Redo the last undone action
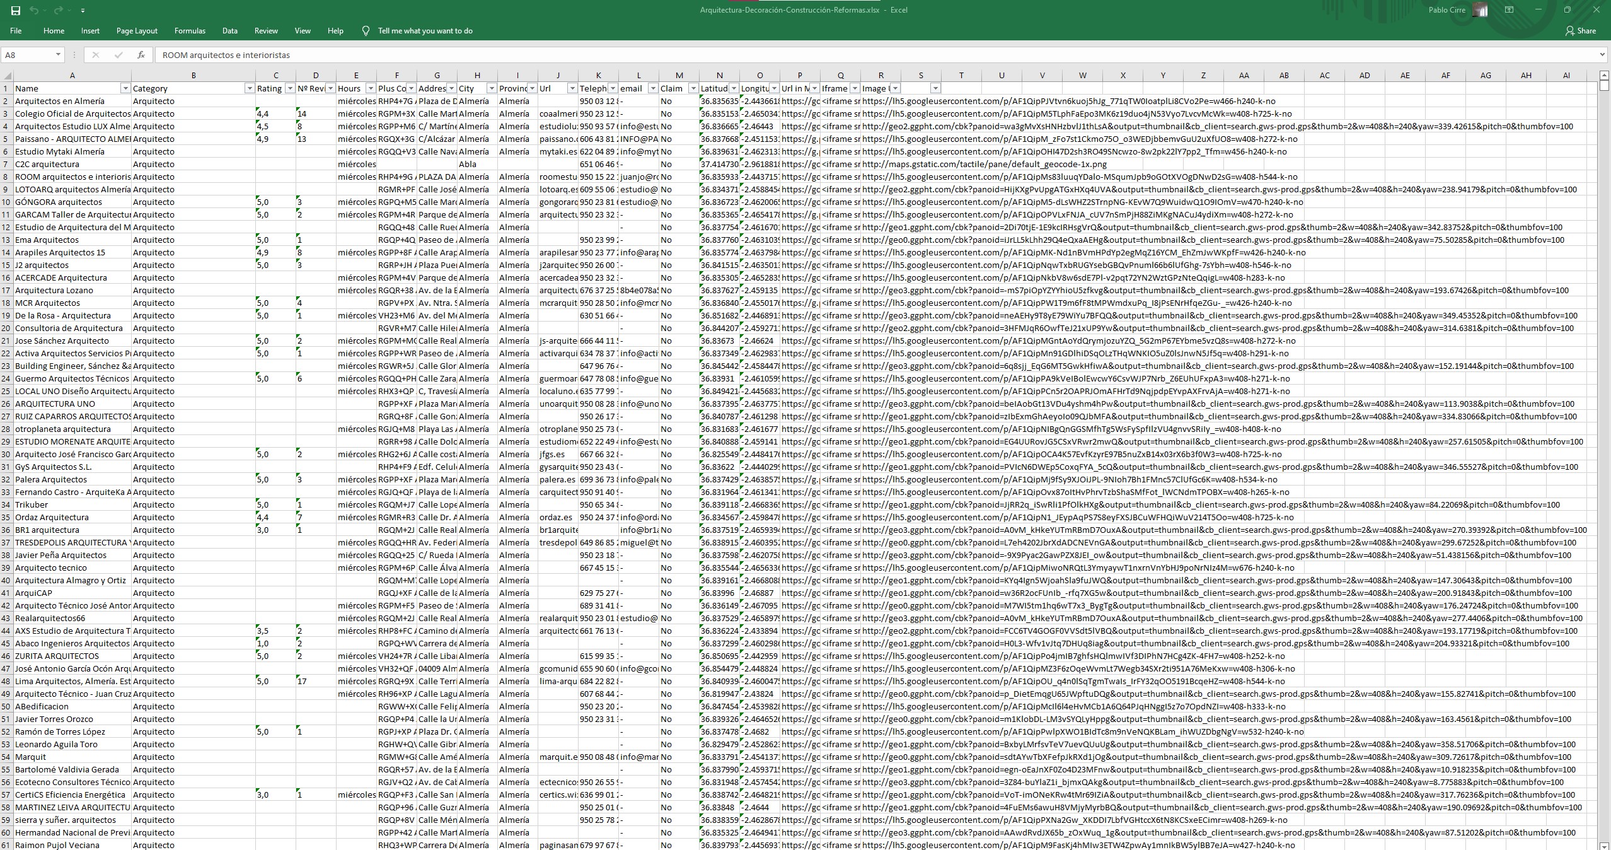This screenshot has width=1611, height=850. (x=58, y=10)
